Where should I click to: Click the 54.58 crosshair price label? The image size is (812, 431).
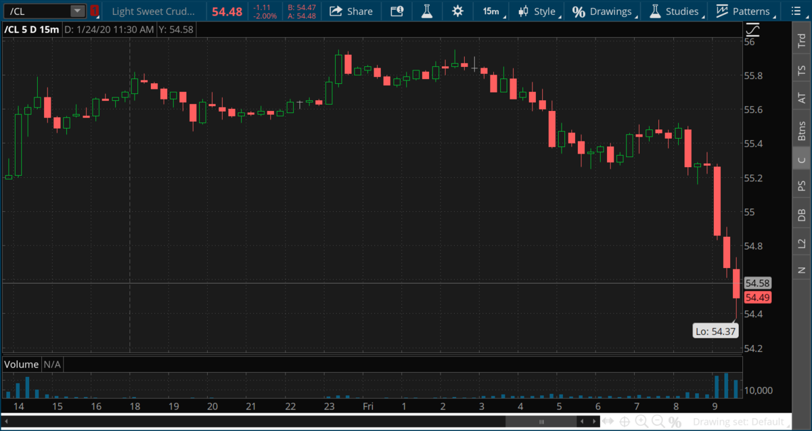[757, 283]
